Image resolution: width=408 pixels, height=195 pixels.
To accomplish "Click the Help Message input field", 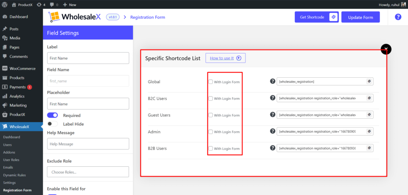I will (88, 144).
